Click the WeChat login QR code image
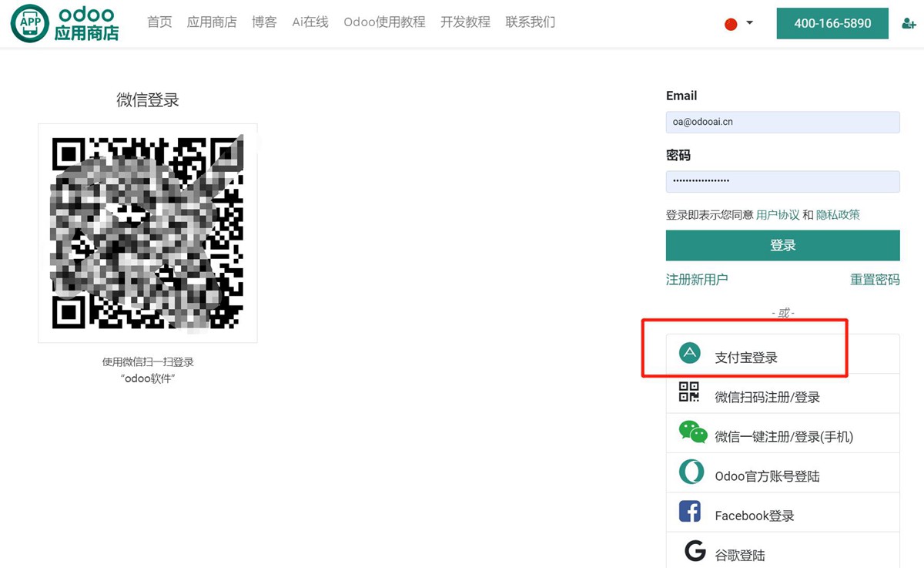The width and height of the screenshot is (924, 568). [x=148, y=233]
